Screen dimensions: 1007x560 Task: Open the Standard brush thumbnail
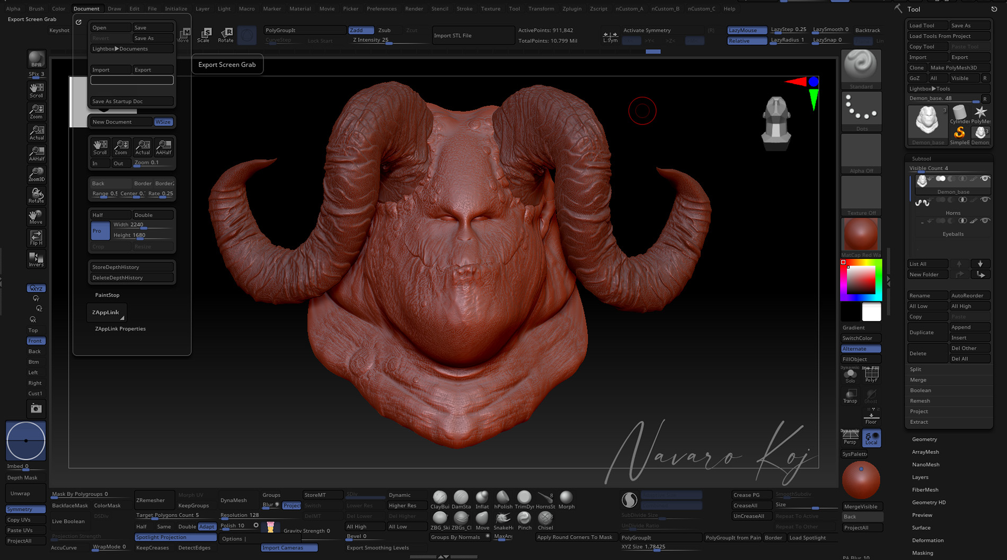861,69
